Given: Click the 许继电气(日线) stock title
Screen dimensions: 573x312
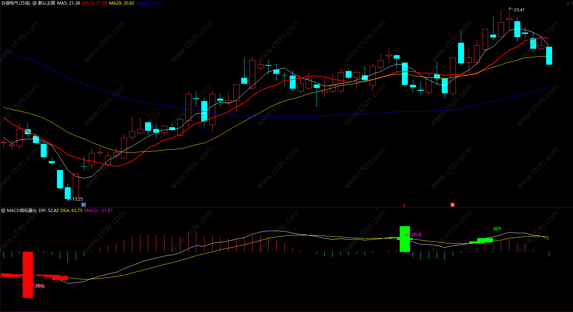Looking at the screenshot, I should (x=16, y=3).
